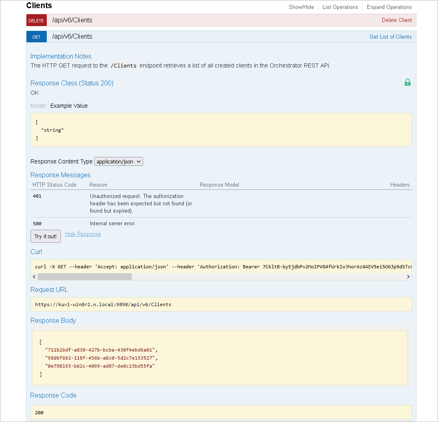
Task: Click the HTTP Status Code column header
Action: tap(54, 185)
